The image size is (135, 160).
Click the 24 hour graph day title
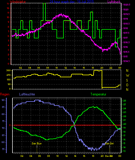point(72,1)
